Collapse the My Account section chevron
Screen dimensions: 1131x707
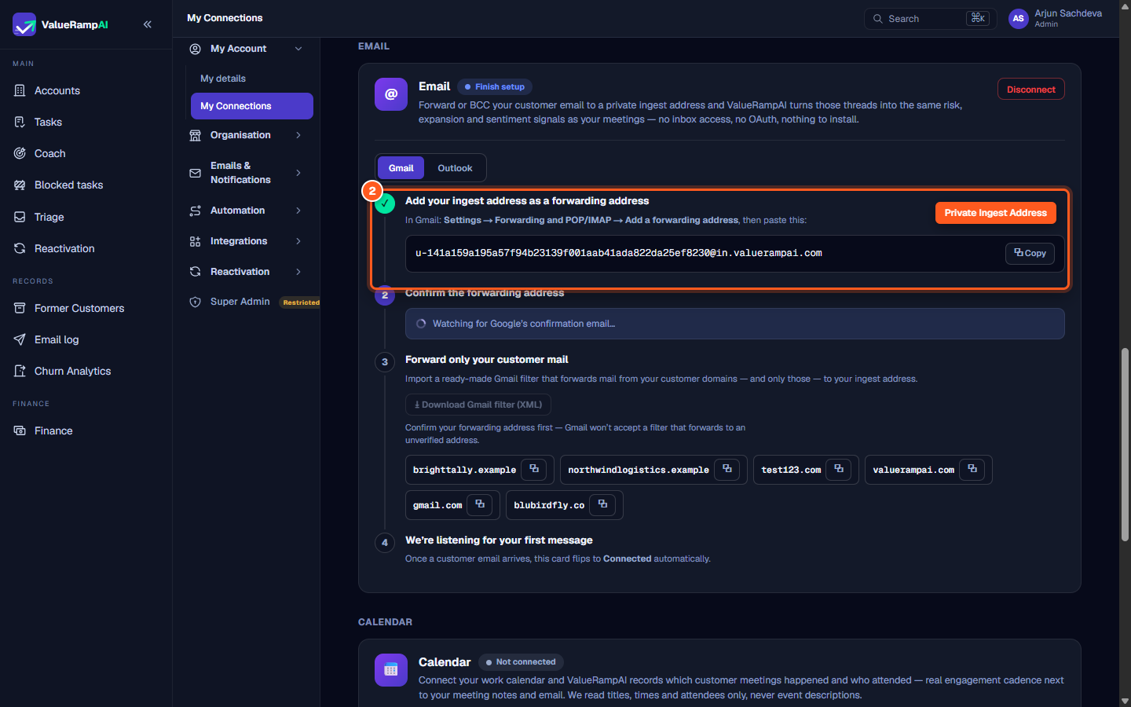coord(298,49)
